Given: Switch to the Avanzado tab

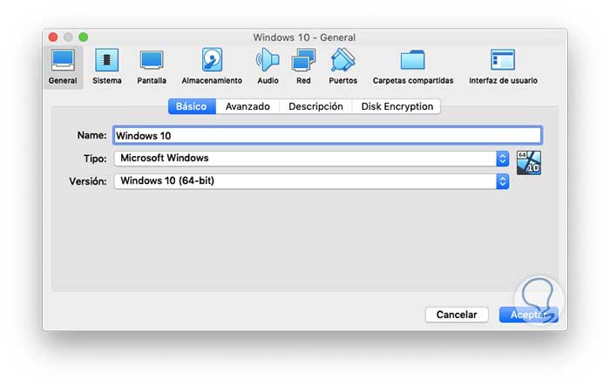Looking at the screenshot, I should click(247, 106).
